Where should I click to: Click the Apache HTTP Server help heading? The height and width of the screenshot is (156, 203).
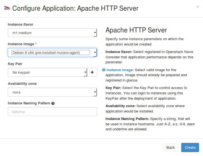136,30
